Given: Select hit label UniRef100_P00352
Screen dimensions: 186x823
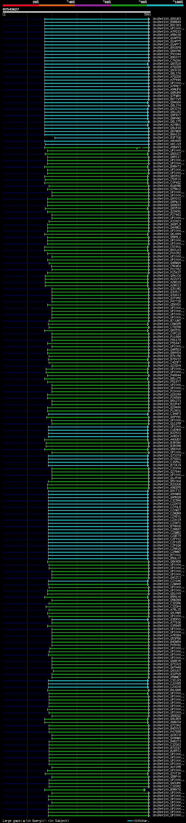Looking at the screenshot, I should point(167,253).
